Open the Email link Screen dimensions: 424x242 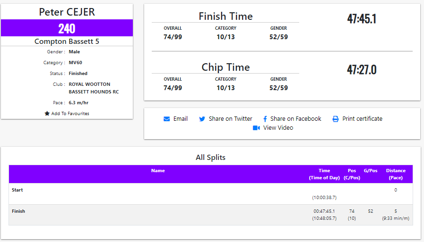[x=181, y=119]
